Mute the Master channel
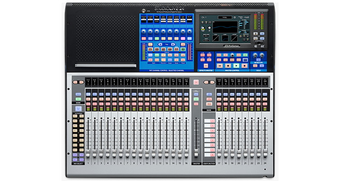 [196, 104]
